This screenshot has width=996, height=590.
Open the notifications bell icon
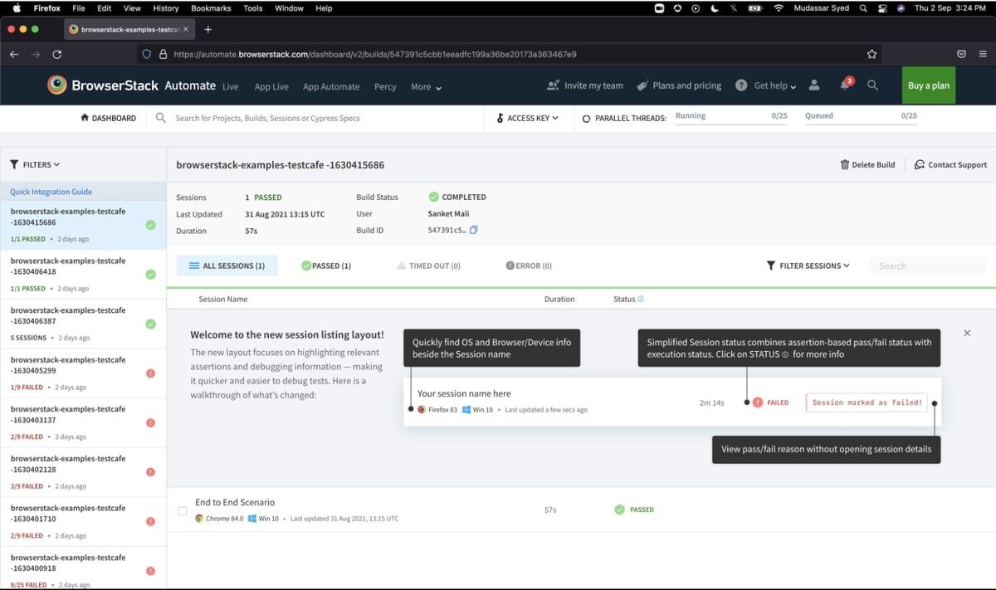[x=845, y=85]
